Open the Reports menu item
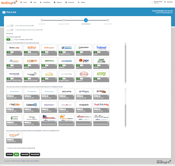The width and height of the screenshot is (175, 166). click(x=58, y=2)
